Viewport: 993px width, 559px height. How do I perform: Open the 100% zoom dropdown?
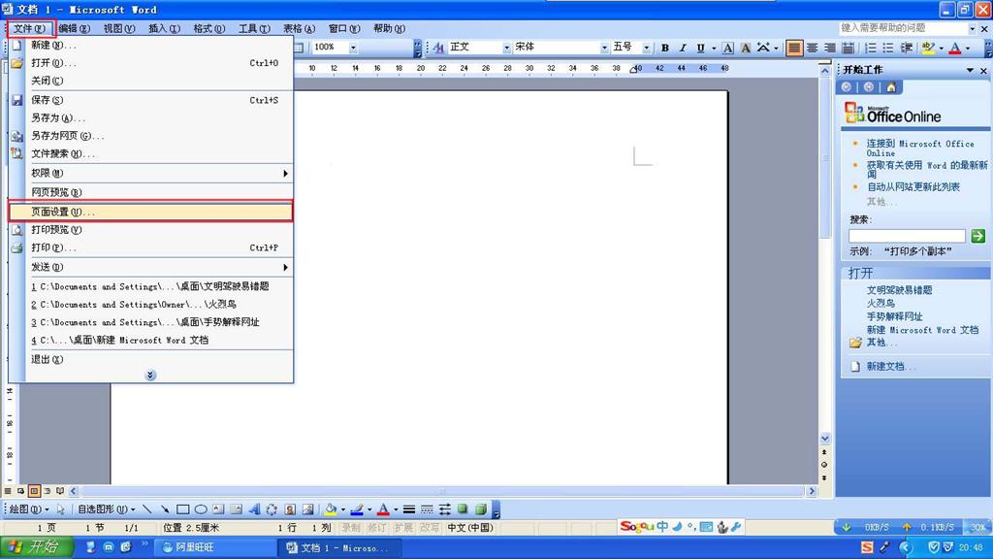(352, 48)
